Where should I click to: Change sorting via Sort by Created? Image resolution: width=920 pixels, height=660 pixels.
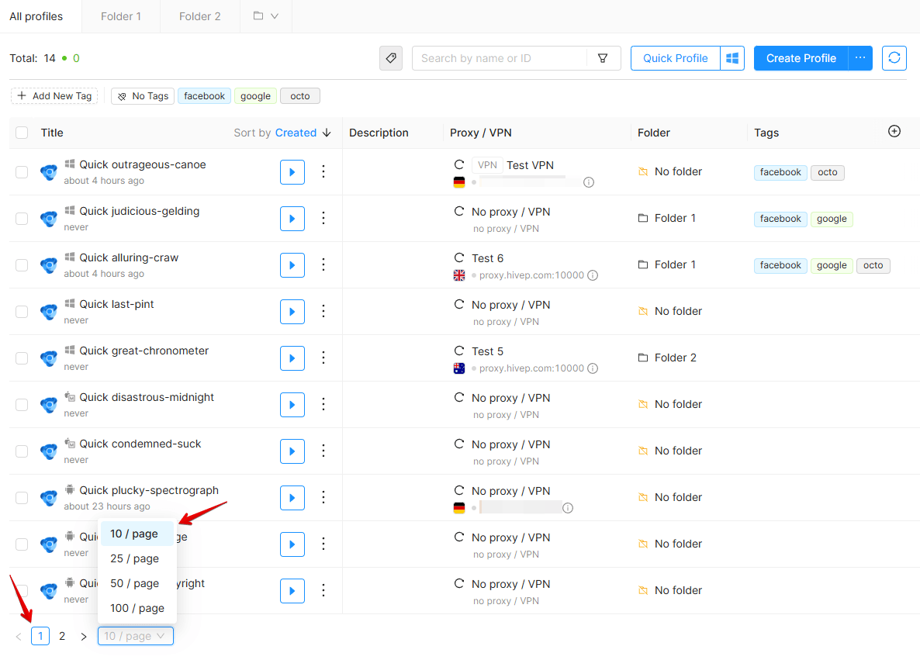coord(283,133)
